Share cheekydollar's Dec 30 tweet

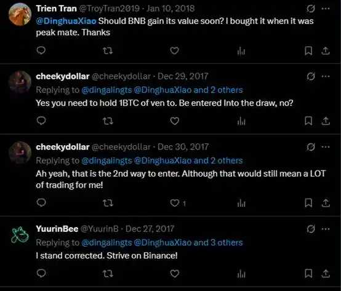point(326,203)
